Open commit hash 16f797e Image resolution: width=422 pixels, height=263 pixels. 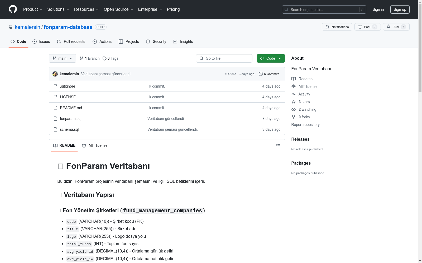pos(231,74)
